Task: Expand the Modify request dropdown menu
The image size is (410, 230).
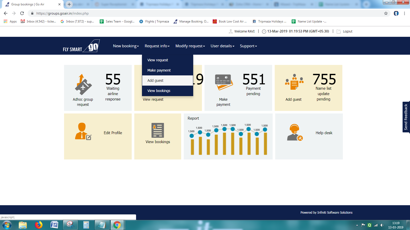Action: 190,46
